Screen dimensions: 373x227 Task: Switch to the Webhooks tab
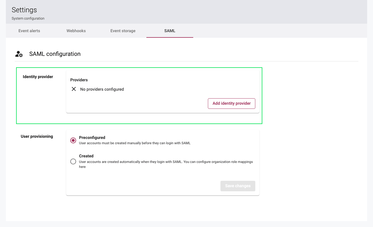click(x=76, y=31)
